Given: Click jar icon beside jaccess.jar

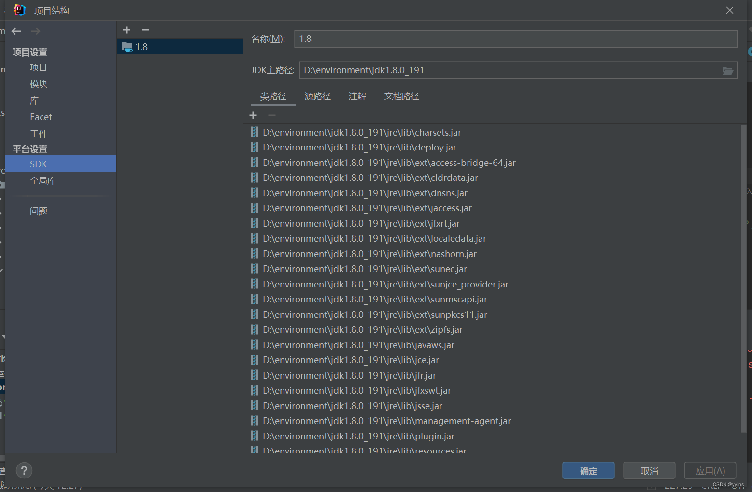Looking at the screenshot, I should [255, 208].
